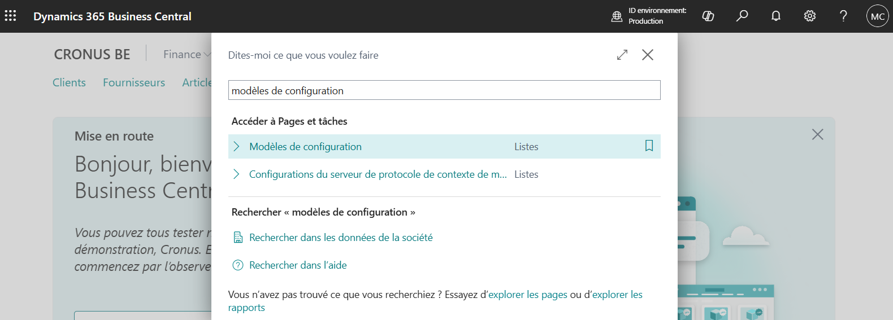Follow the explorer les rapports link
The image size is (893, 320).
click(x=435, y=301)
